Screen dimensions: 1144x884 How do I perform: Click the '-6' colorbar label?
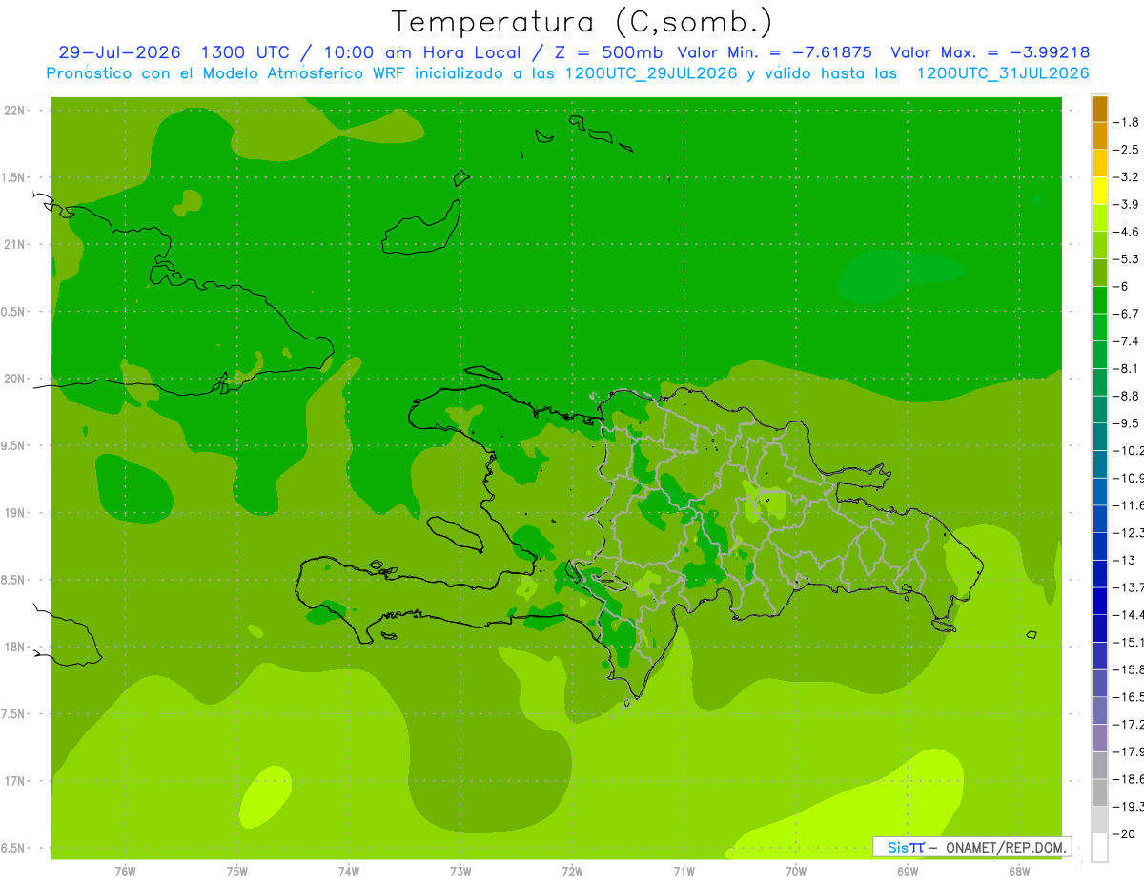point(1122,286)
